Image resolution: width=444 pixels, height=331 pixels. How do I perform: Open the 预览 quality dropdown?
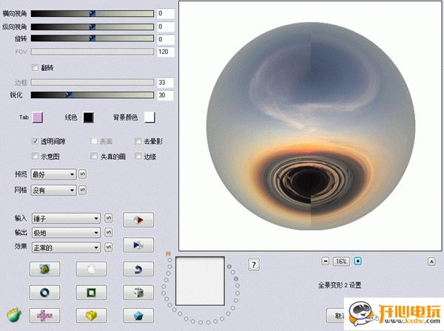click(x=53, y=174)
